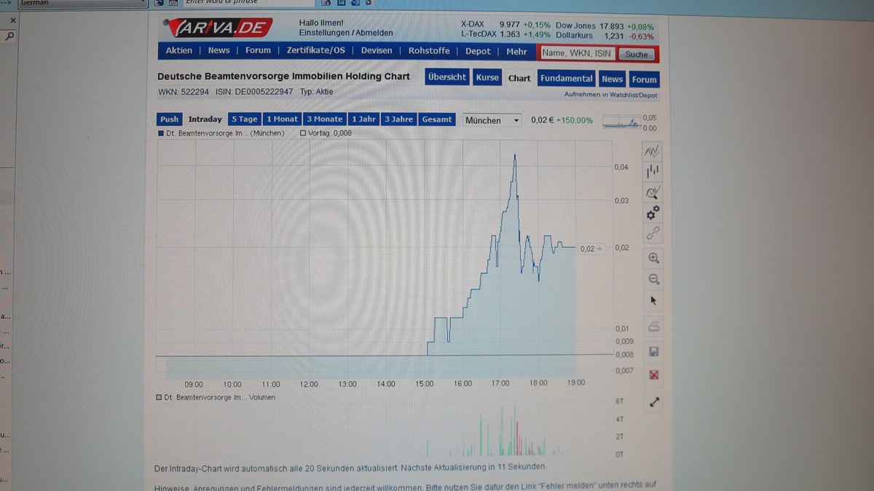Click the X-DAX index quote
This screenshot has width=874, height=491.
coord(506,25)
